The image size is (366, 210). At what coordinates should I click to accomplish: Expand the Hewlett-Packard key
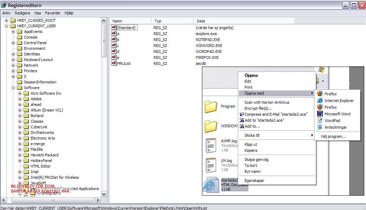(x=20, y=155)
